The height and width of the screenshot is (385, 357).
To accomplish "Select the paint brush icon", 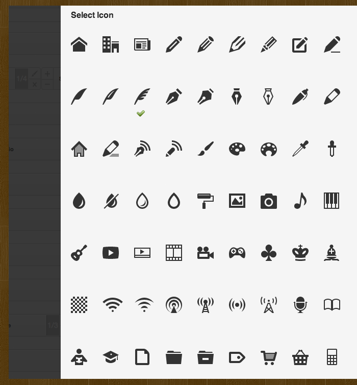I will click(x=206, y=149).
